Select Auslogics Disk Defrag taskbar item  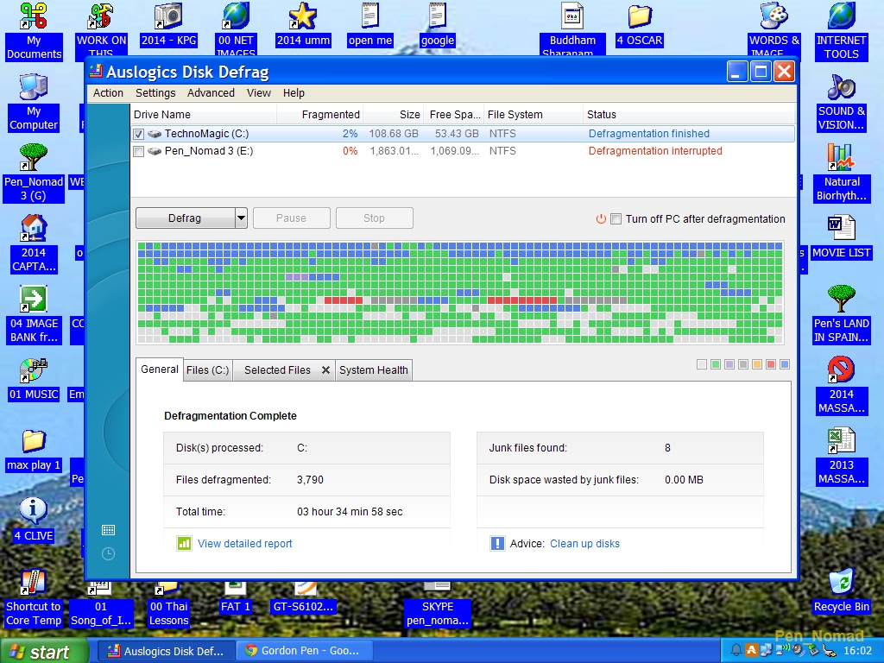click(x=166, y=651)
